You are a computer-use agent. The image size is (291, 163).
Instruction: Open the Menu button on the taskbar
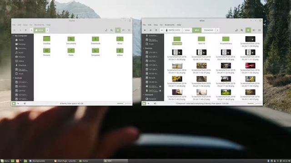tap(5, 161)
